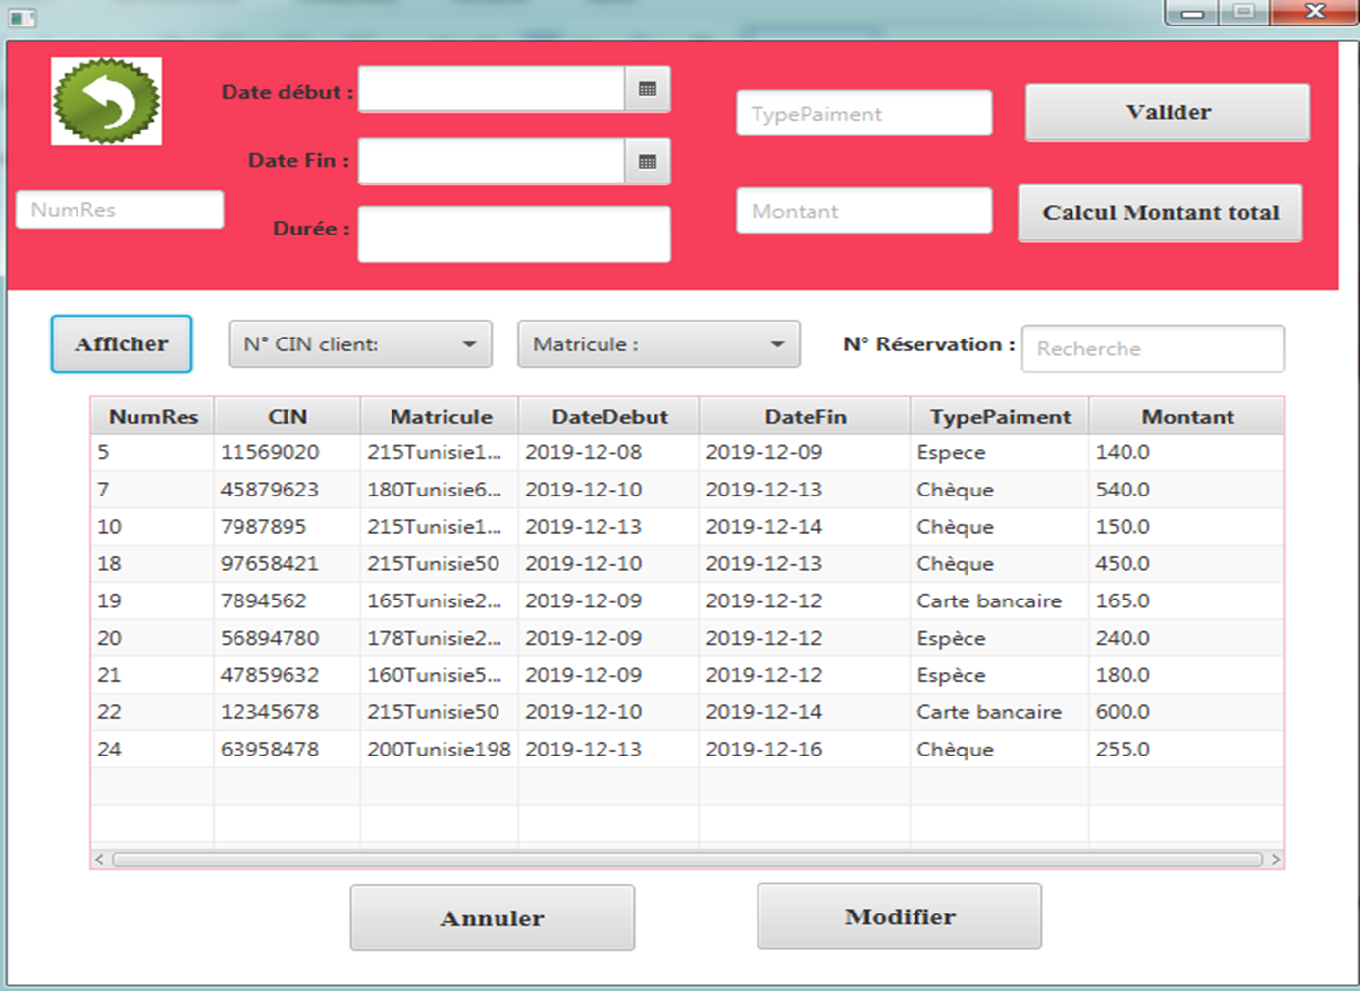Focus the Recherche field for N° Réservation
Image resolution: width=1360 pixels, height=991 pixels.
pos(1153,348)
